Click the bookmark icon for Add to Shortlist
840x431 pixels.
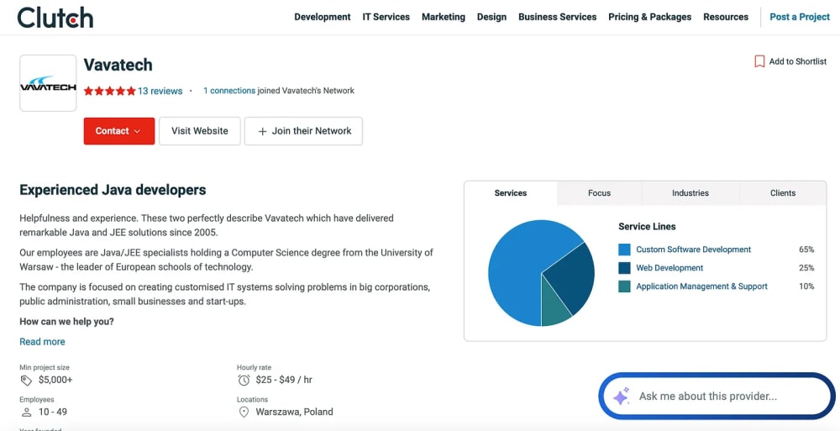(759, 61)
